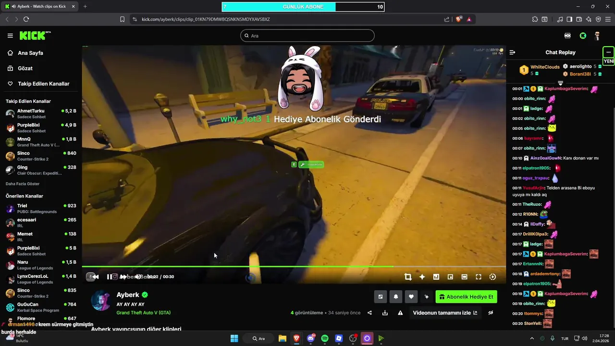The width and height of the screenshot is (615, 346).
Task: Download the clip
Action: [385, 313]
